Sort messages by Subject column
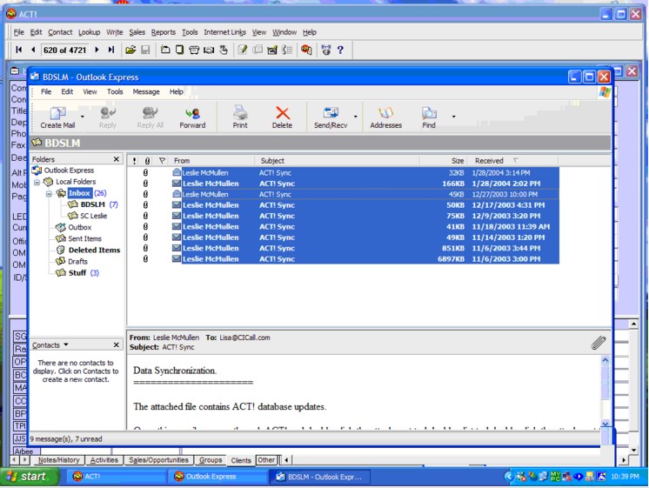 pos(338,161)
